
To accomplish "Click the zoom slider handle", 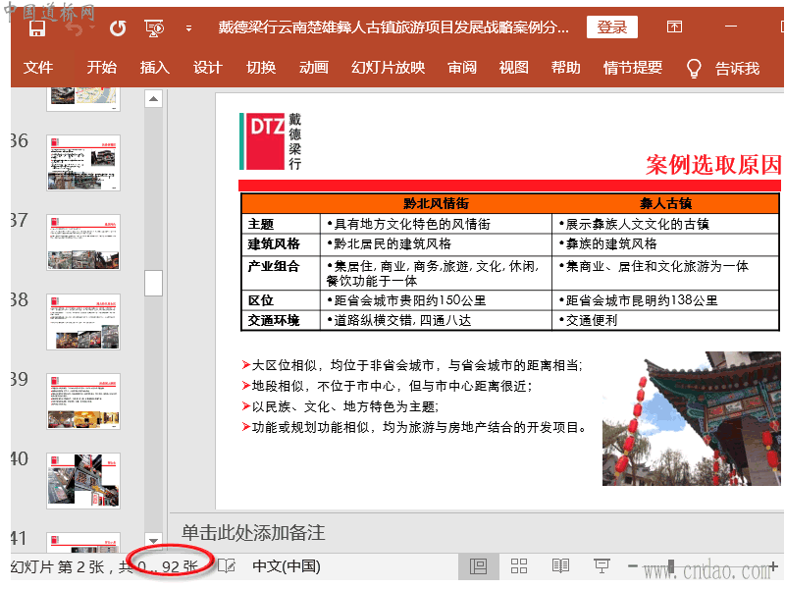I will pos(671,566).
